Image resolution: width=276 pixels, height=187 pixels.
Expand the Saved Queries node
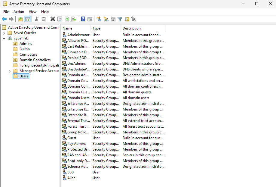coord(4,33)
